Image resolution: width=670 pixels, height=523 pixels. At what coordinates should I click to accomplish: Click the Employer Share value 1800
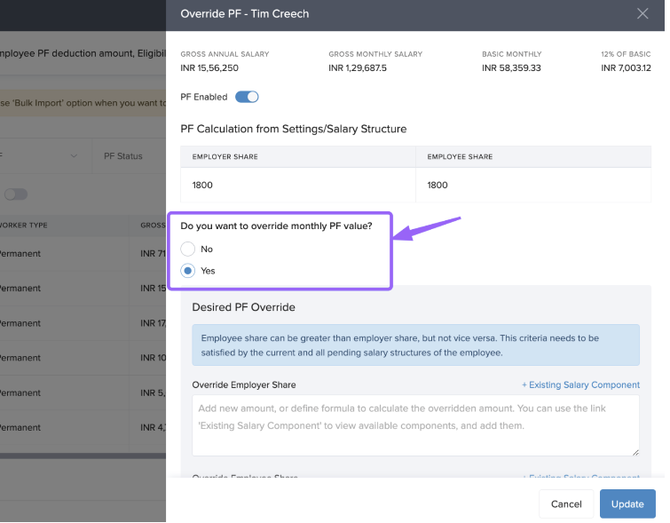202,186
